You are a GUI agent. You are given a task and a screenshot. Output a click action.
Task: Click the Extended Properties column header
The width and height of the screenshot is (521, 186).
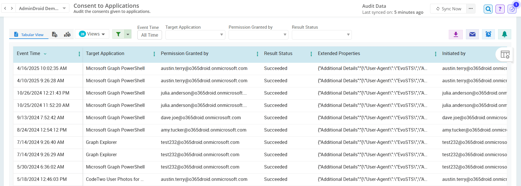click(339, 53)
